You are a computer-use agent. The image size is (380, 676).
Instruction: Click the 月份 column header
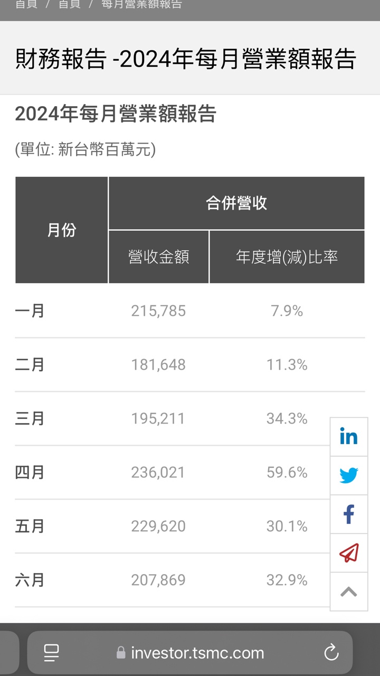(x=62, y=230)
